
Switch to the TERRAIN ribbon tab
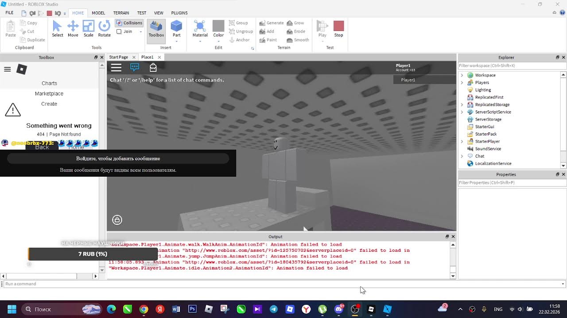(x=121, y=13)
